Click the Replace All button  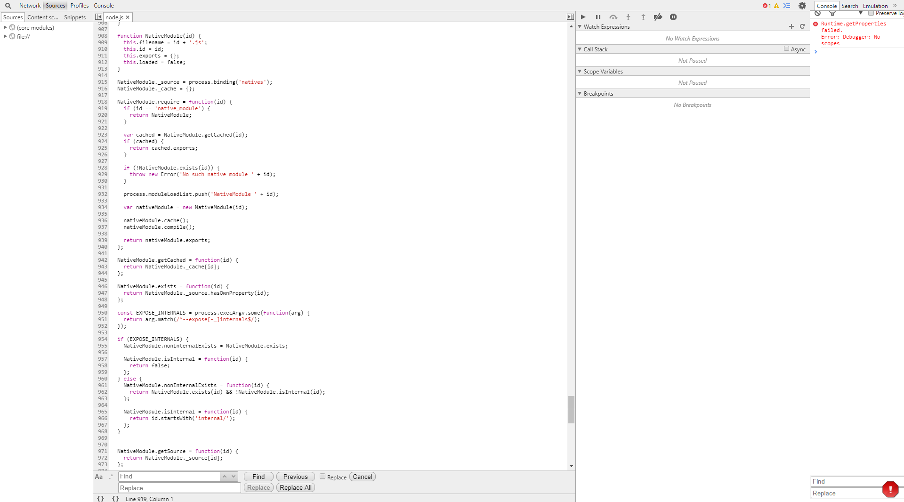[x=295, y=487]
